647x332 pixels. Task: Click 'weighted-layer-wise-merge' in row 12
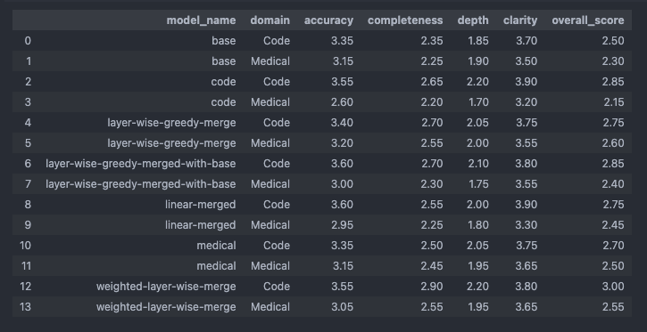pos(166,287)
